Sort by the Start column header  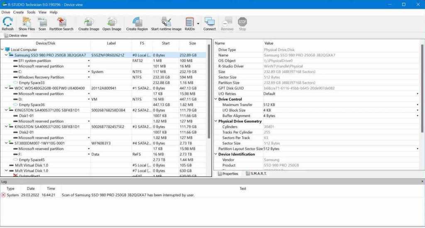pyautogui.click(x=166, y=43)
